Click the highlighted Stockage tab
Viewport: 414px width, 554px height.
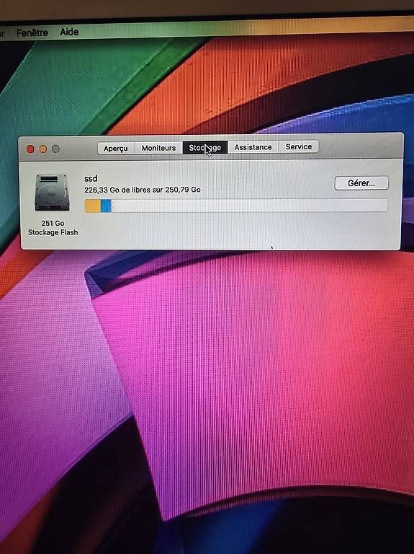point(205,148)
